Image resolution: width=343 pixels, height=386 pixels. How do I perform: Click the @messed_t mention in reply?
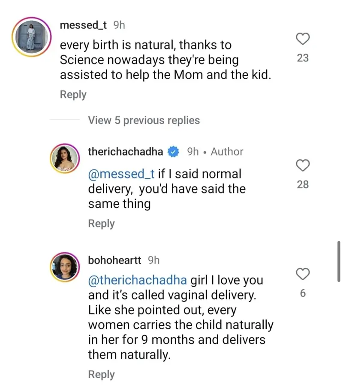click(121, 174)
